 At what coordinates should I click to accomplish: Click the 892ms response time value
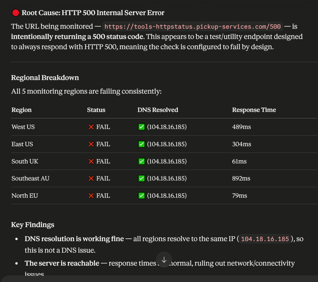[x=241, y=179]
